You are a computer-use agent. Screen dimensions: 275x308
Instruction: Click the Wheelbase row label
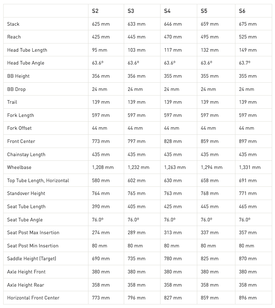19,167
